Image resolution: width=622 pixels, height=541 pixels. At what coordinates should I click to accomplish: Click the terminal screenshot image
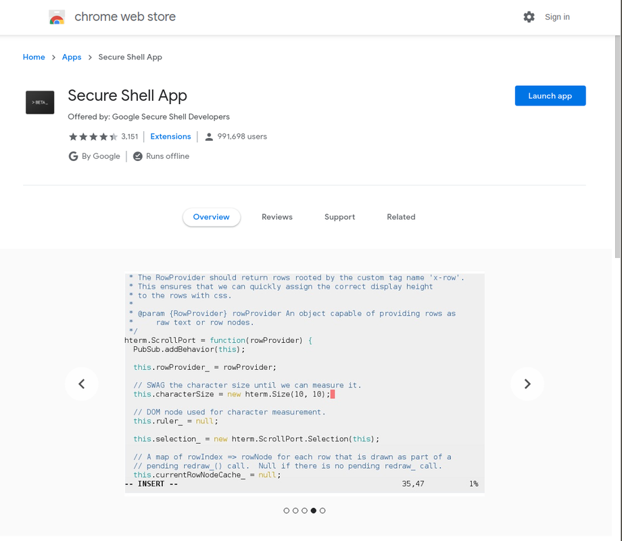point(305,383)
